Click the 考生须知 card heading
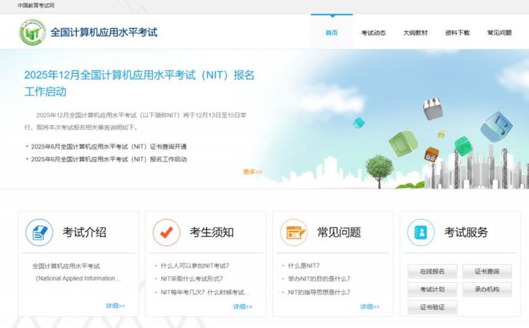The image size is (529, 328). [211, 232]
